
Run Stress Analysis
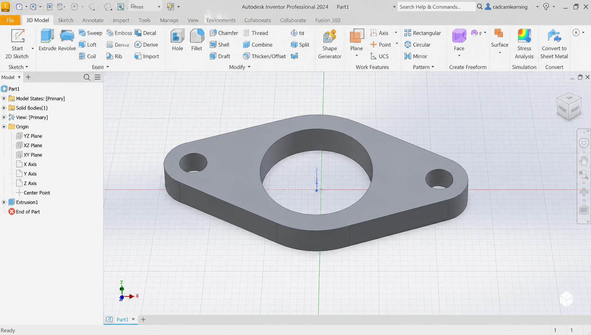point(524,44)
